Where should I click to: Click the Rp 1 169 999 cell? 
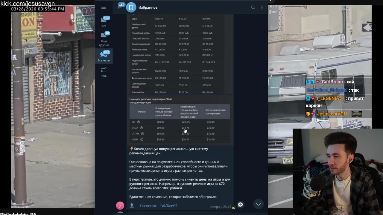coord(162,62)
